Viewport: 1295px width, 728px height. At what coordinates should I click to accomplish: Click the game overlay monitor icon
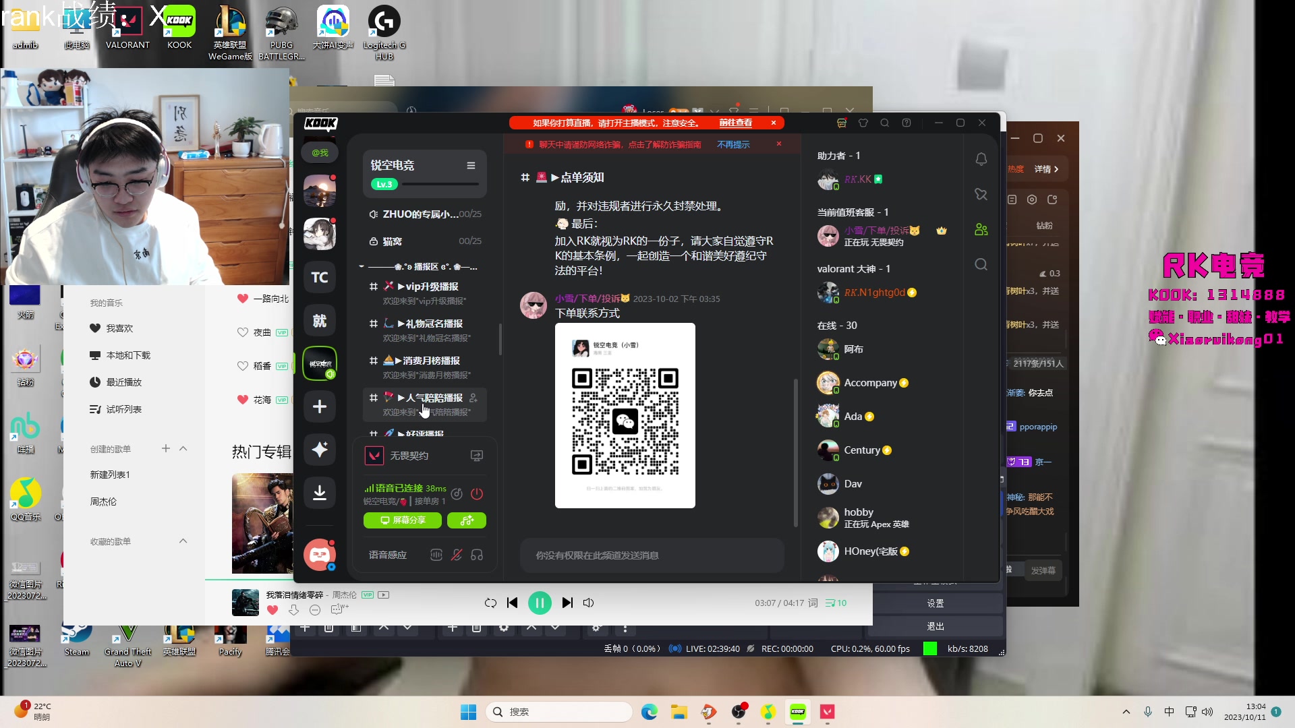477,456
